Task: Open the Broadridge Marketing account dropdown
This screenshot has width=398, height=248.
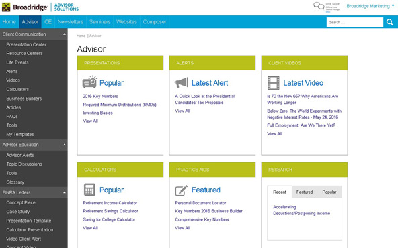Action: click(x=370, y=6)
